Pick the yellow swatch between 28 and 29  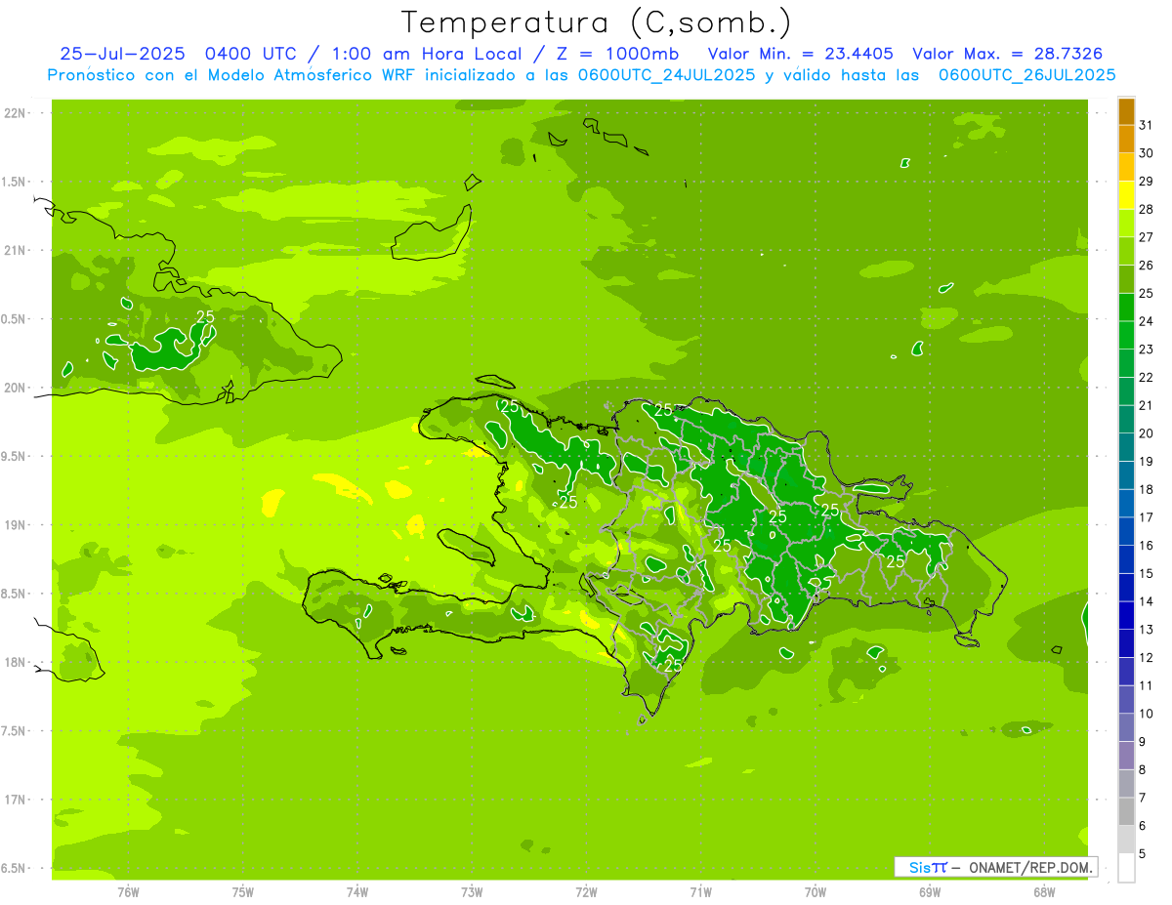coord(1126,195)
